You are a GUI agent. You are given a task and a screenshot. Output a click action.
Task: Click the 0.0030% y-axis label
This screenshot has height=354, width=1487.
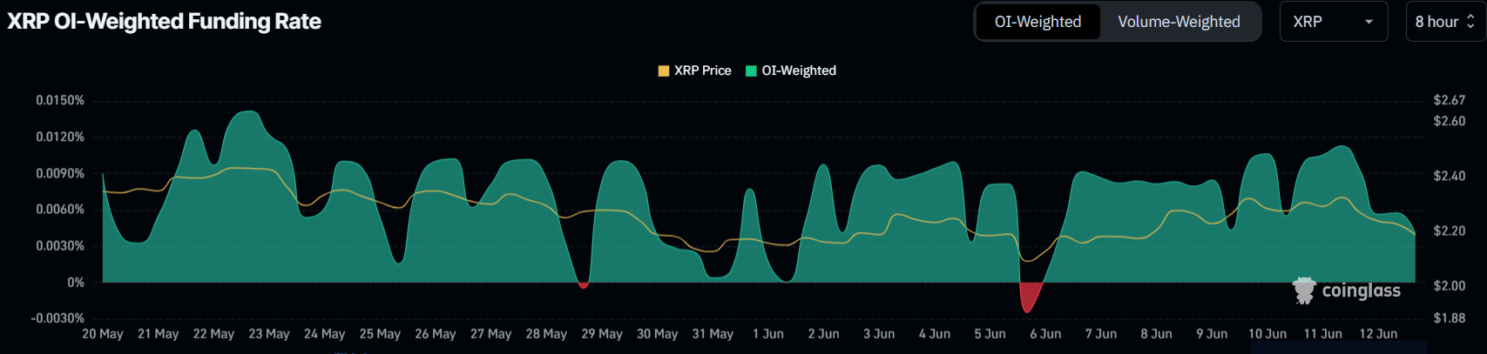point(60,245)
